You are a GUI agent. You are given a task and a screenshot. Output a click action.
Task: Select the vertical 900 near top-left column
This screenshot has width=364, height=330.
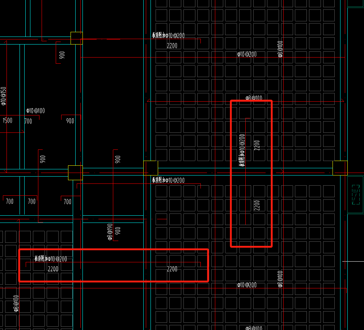point(62,55)
